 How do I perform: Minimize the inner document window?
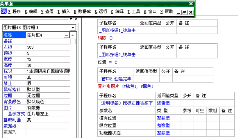(x=178, y=12)
